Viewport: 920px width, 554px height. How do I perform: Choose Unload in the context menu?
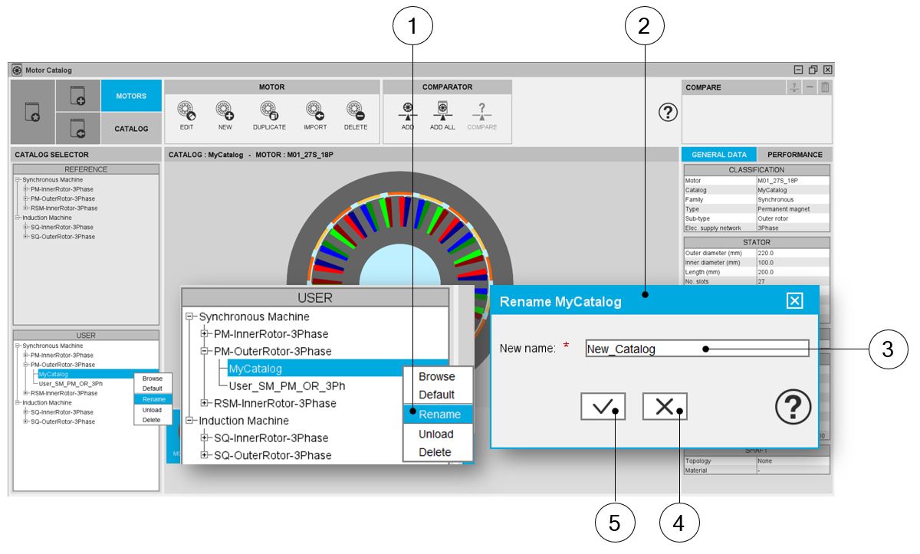436,434
